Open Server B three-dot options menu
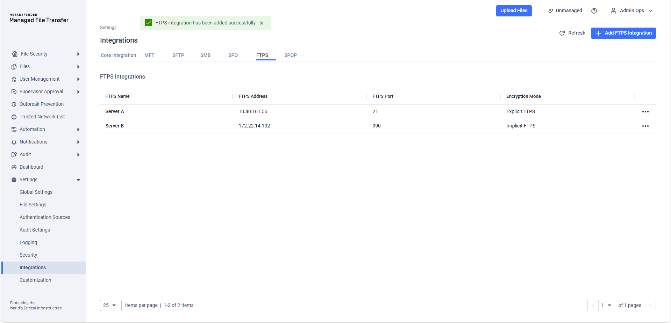Screen dimensions: 671x323 [x=645, y=126]
